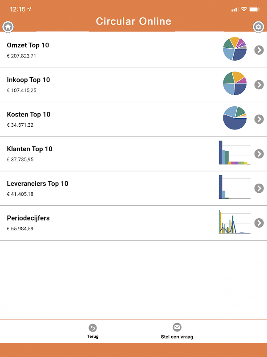Expand Leveranciers Top 10 with chevron arrow

[259, 188]
